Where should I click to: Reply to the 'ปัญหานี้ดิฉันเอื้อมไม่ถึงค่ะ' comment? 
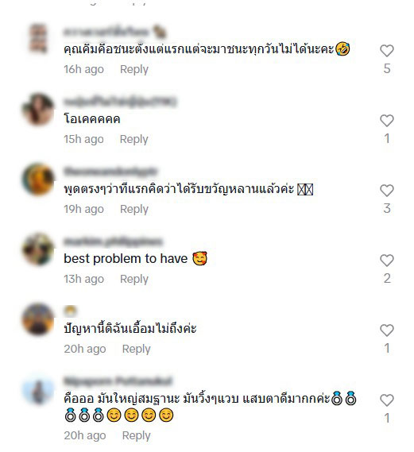[137, 349]
